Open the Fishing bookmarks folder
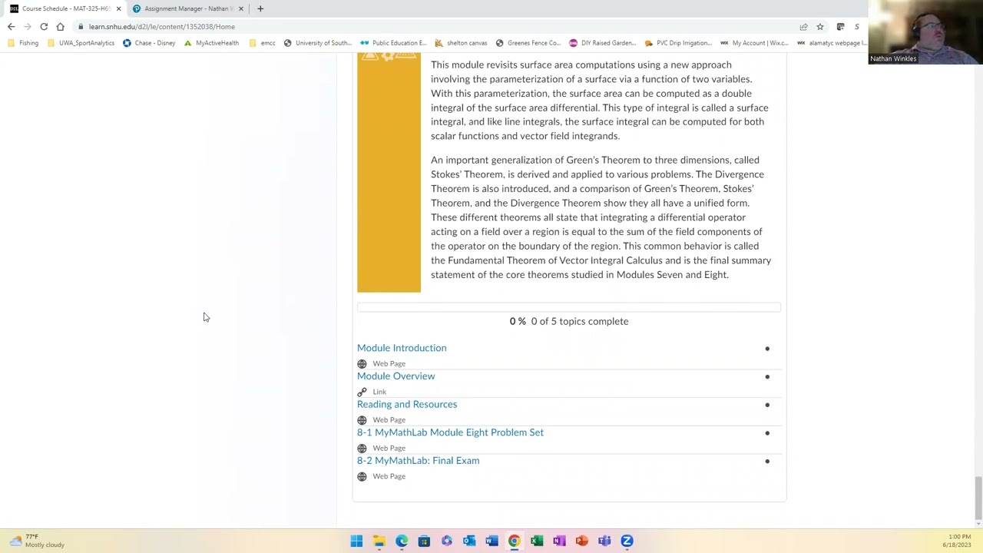 tap(23, 43)
